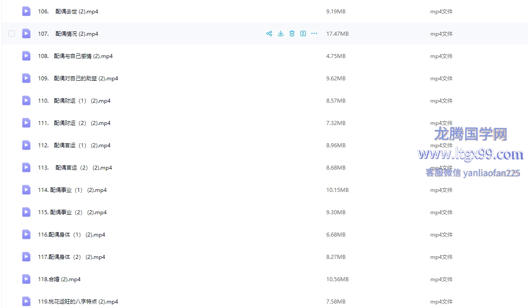Tick the checkbox for 107. 配偶情况
The width and height of the screenshot is (528, 308).
point(12,33)
